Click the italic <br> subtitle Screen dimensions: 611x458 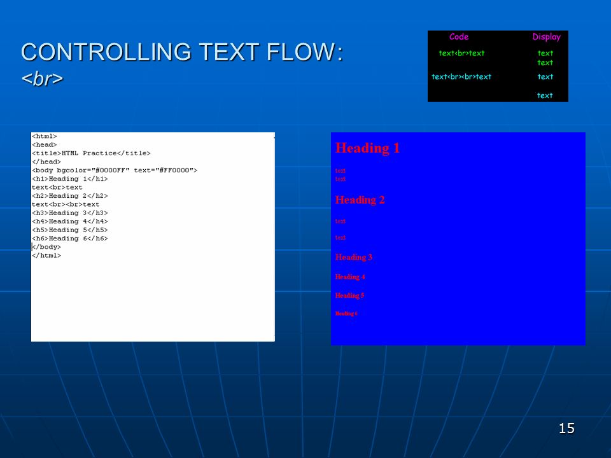(x=42, y=79)
